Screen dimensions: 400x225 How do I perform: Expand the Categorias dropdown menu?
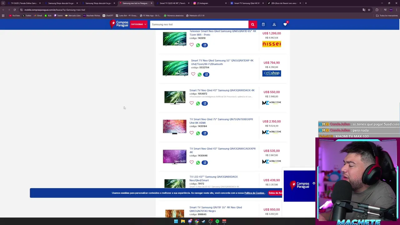(138, 24)
